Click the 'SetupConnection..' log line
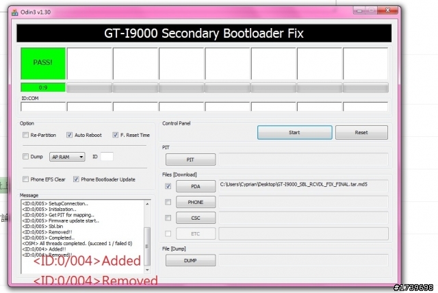 [x=55, y=203]
